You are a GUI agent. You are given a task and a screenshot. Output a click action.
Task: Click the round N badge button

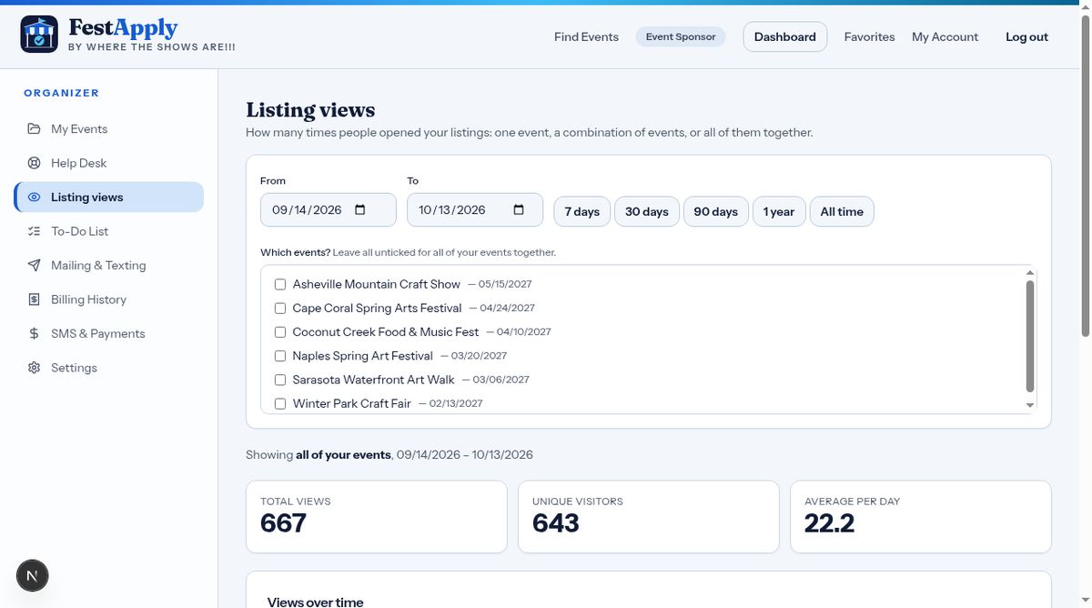33,575
